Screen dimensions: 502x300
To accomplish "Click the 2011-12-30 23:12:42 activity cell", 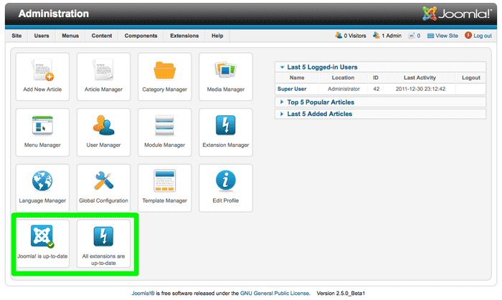I will (420, 89).
